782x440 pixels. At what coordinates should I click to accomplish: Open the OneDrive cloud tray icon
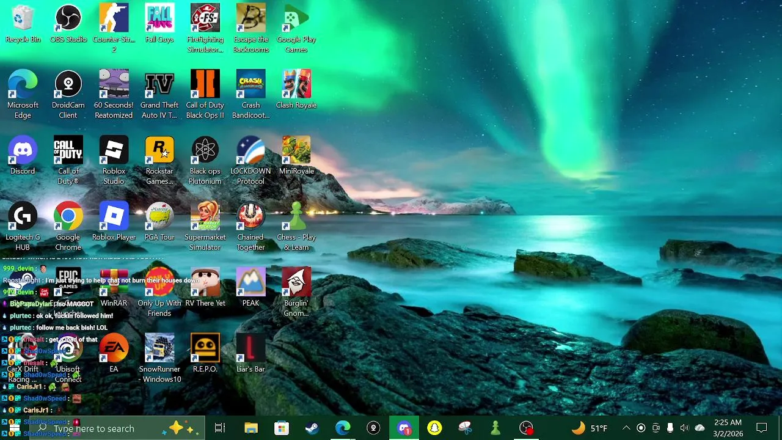700,428
